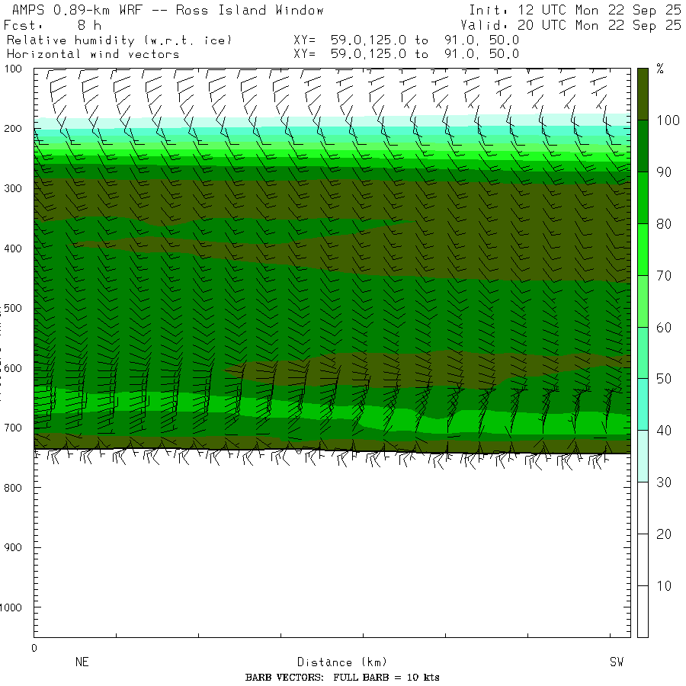Click the '800' pressure axis label
This screenshot has width=686, height=686.
13,488
